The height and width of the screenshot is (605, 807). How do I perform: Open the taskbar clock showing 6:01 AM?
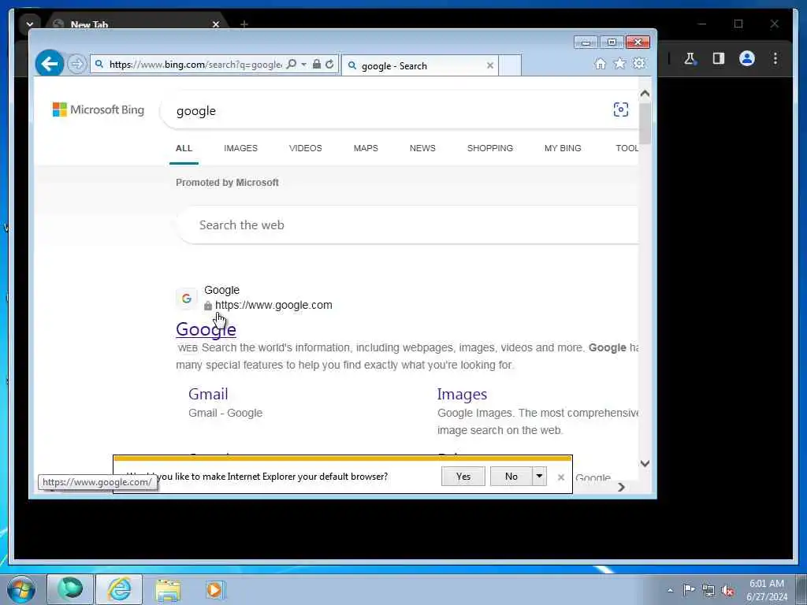[767, 590]
